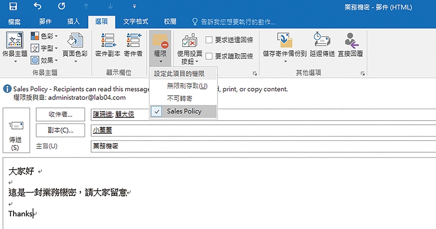Viewport: 436px width, 229px height.
Task: Open the 檔案 tab
Action: tap(14, 22)
